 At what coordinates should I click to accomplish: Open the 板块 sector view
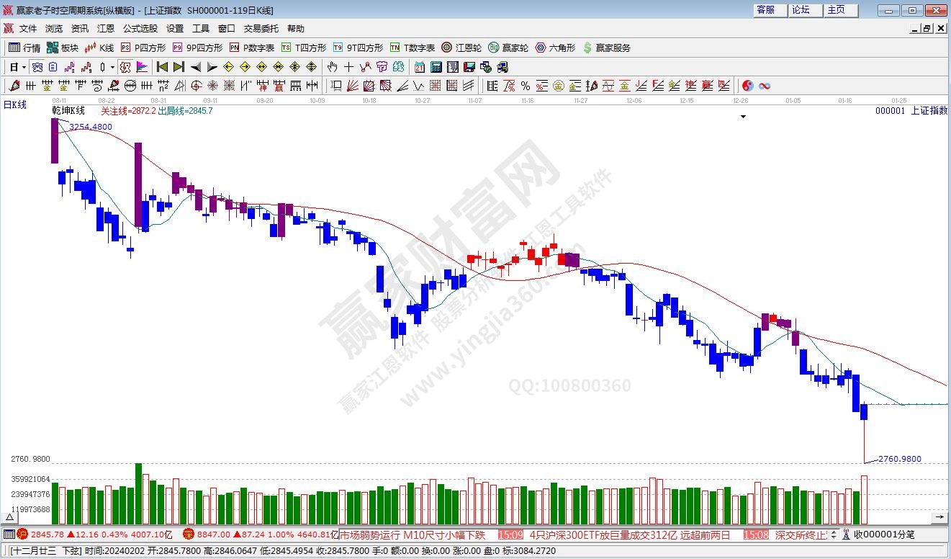(63, 48)
